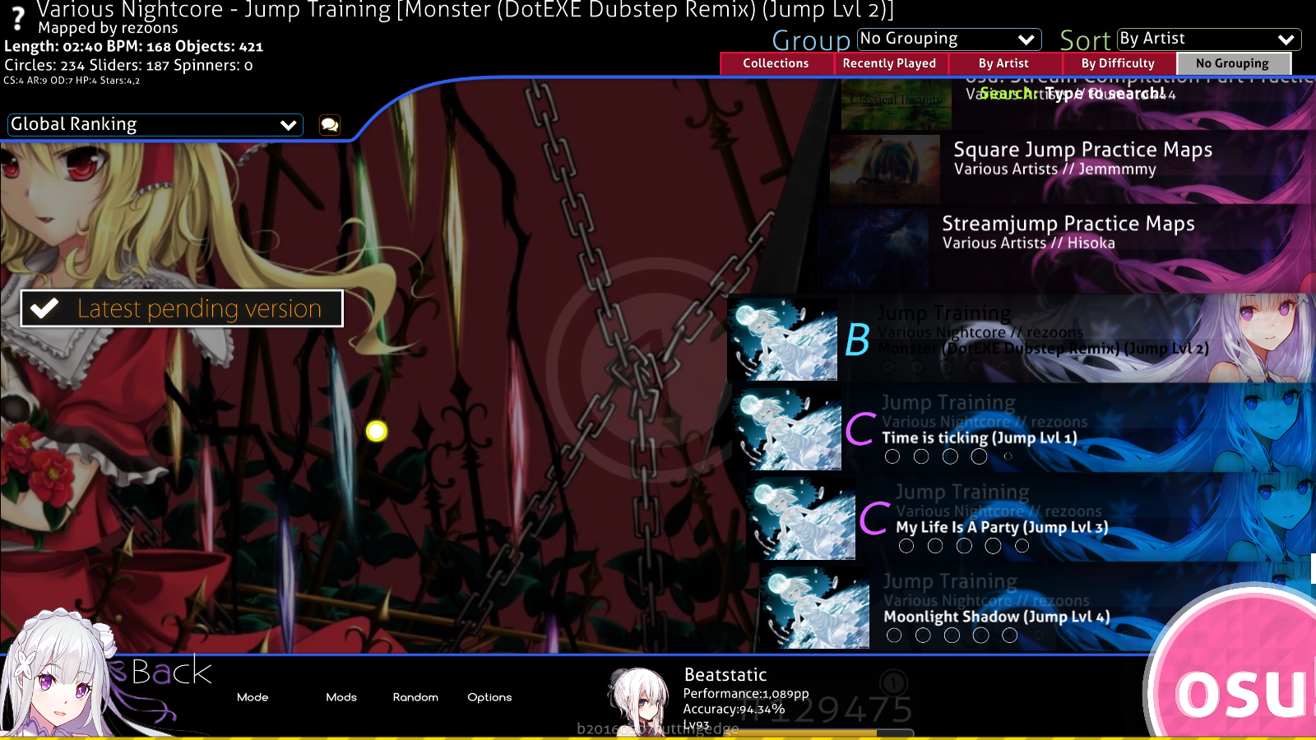Click the question mark status icon

tap(17, 18)
